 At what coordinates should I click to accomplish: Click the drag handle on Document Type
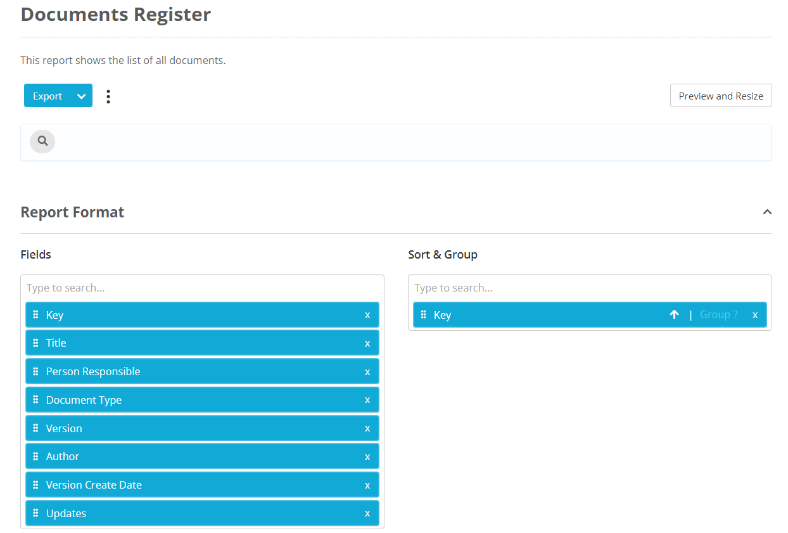click(35, 400)
